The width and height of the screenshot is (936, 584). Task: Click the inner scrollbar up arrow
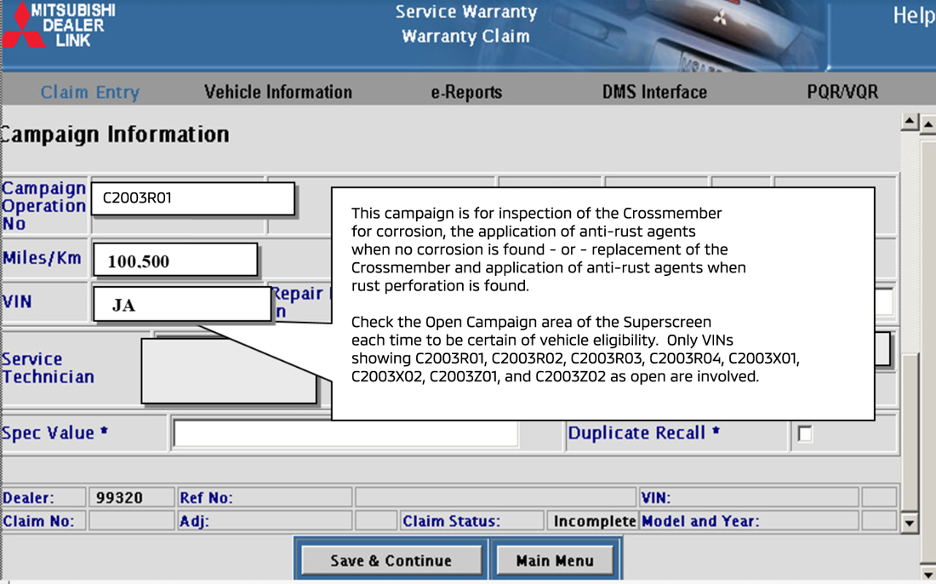coord(909,123)
